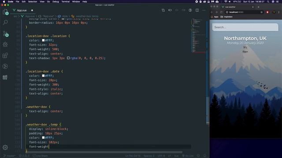The height and width of the screenshot is (158, 282).
Task: Open a new tab in the browser
Action: coord(259,7)
